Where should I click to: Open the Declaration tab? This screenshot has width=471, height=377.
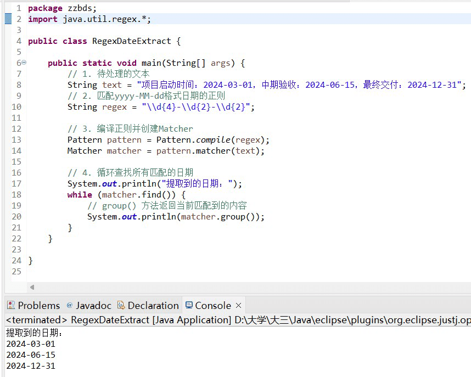pyautogui.click(x=148, y=306)
